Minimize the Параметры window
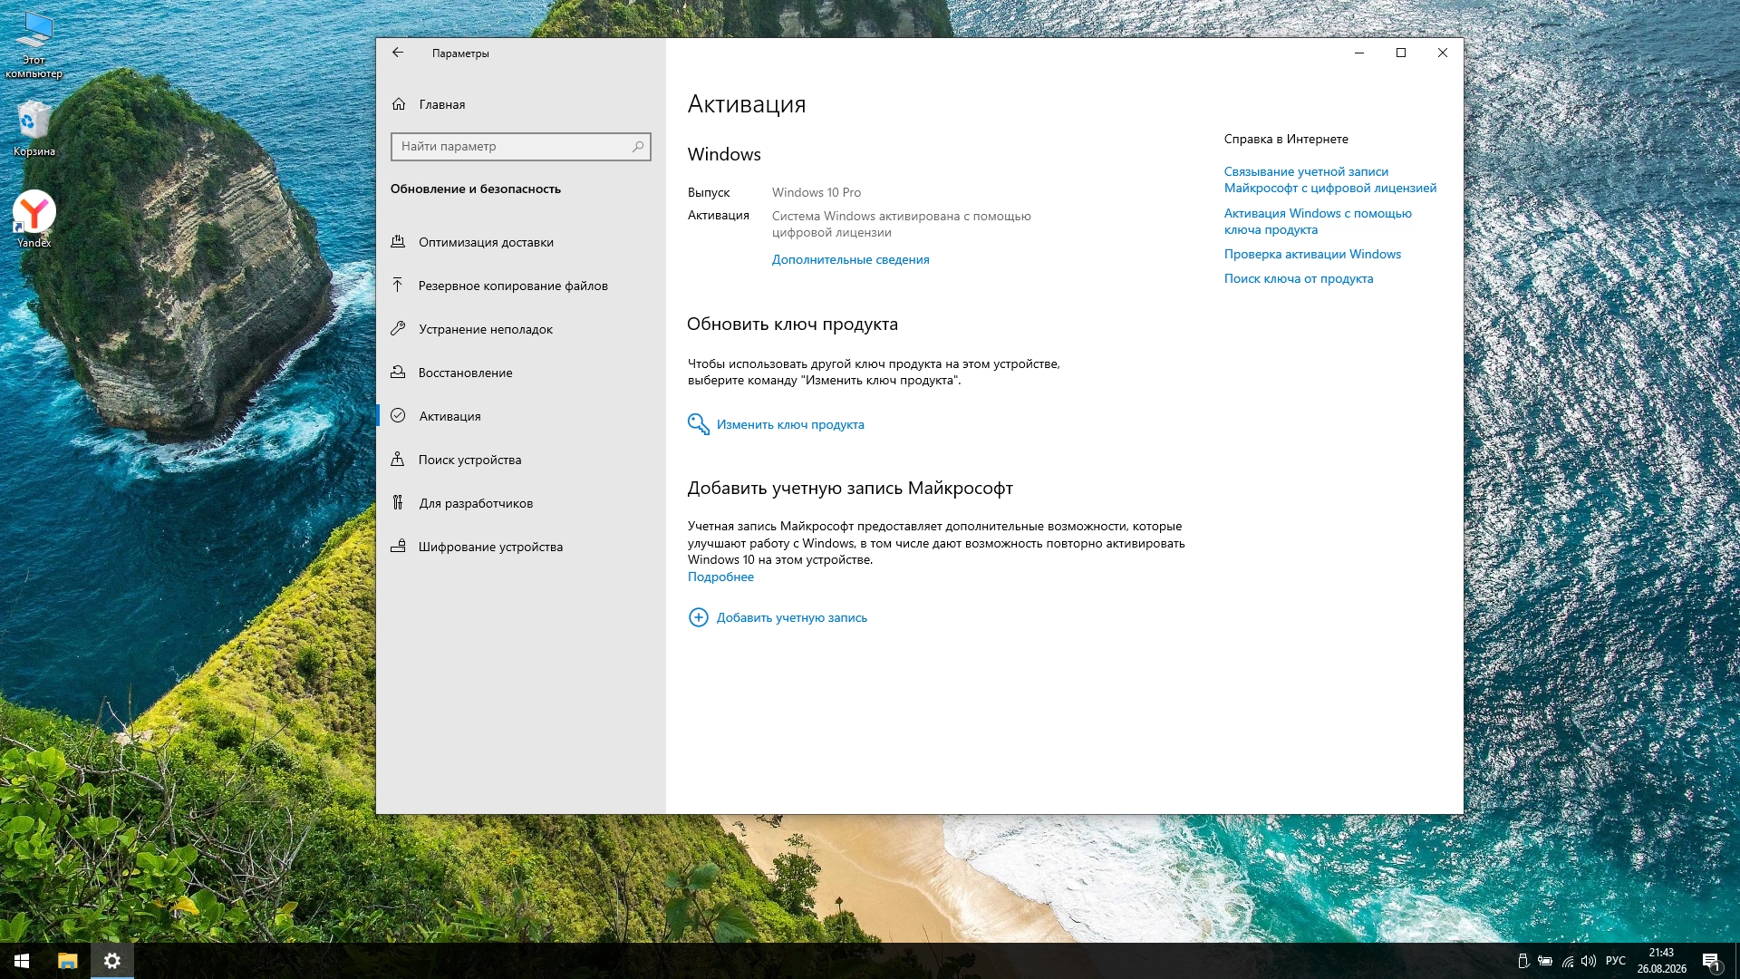The image size is (1740, 979). click(x=1359, y=53)
